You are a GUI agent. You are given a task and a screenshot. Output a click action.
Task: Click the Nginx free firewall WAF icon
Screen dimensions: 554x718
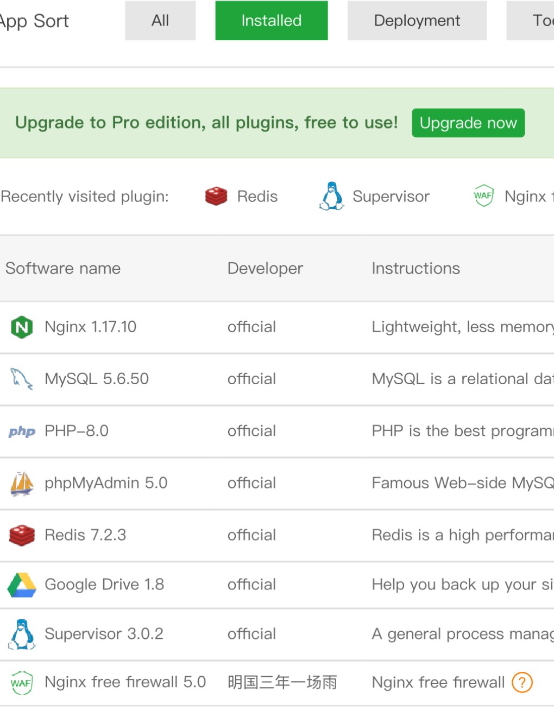pos(22,682)
